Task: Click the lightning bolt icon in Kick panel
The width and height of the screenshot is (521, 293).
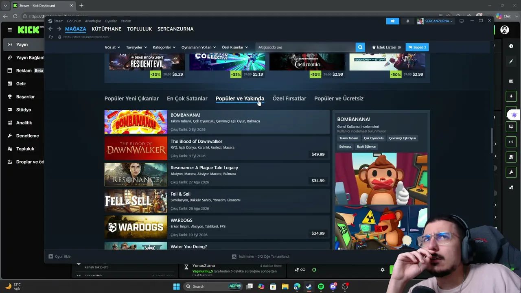Action: click(511, 96)
